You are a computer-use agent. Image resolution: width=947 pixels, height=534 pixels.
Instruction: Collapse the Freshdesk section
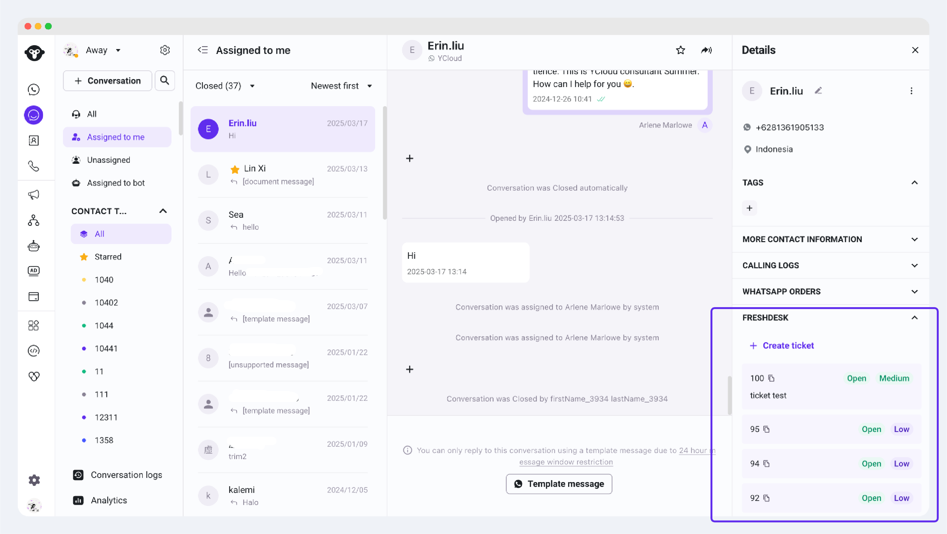point(914,318)
